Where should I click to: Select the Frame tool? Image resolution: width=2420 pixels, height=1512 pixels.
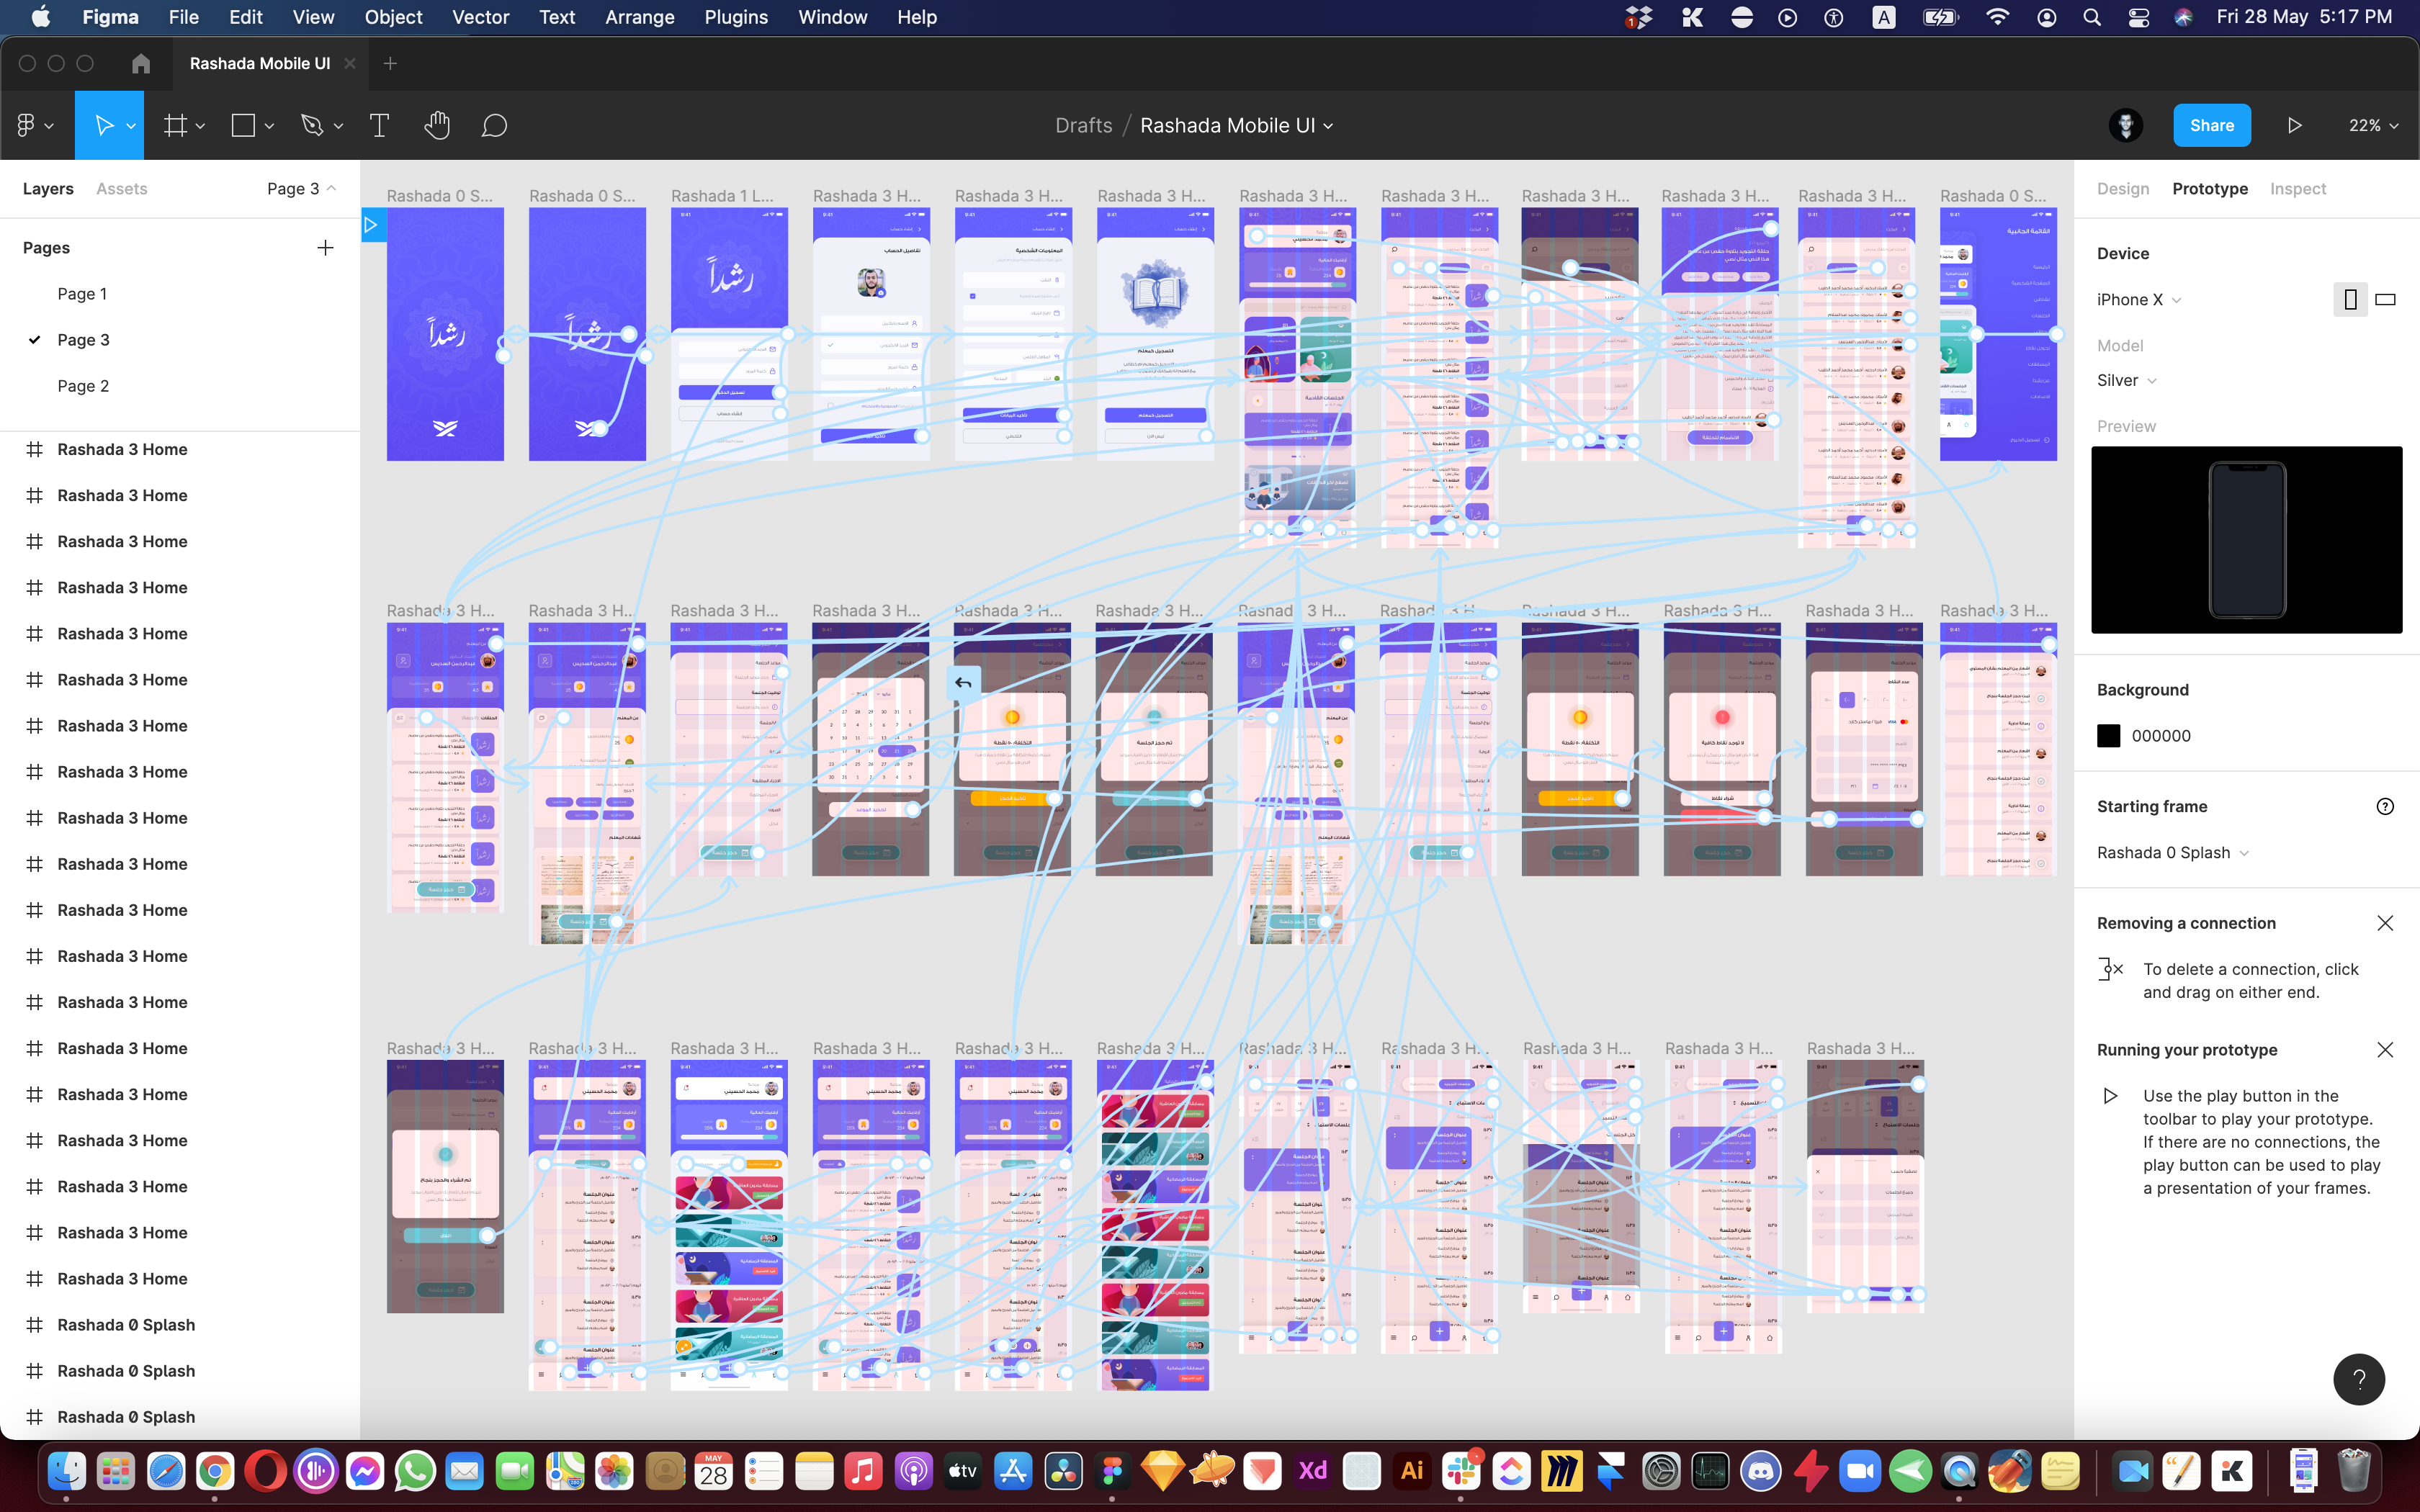(x=176, y=125)
